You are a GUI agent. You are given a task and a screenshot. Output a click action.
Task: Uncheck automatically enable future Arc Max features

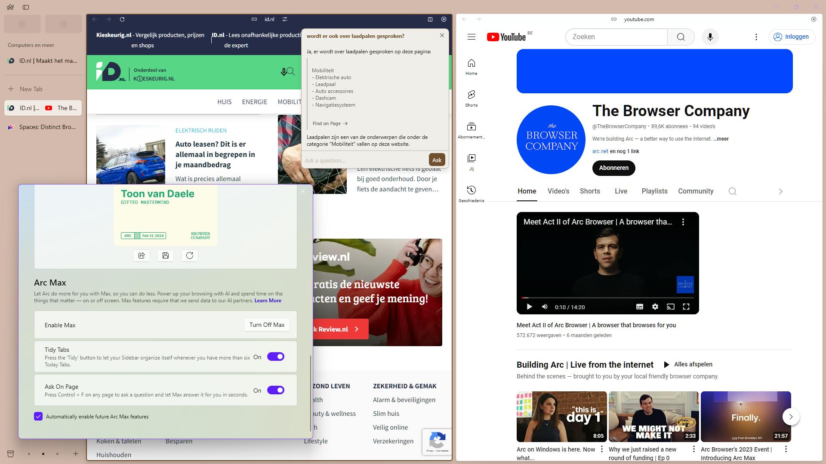click(x=38, y=416)
